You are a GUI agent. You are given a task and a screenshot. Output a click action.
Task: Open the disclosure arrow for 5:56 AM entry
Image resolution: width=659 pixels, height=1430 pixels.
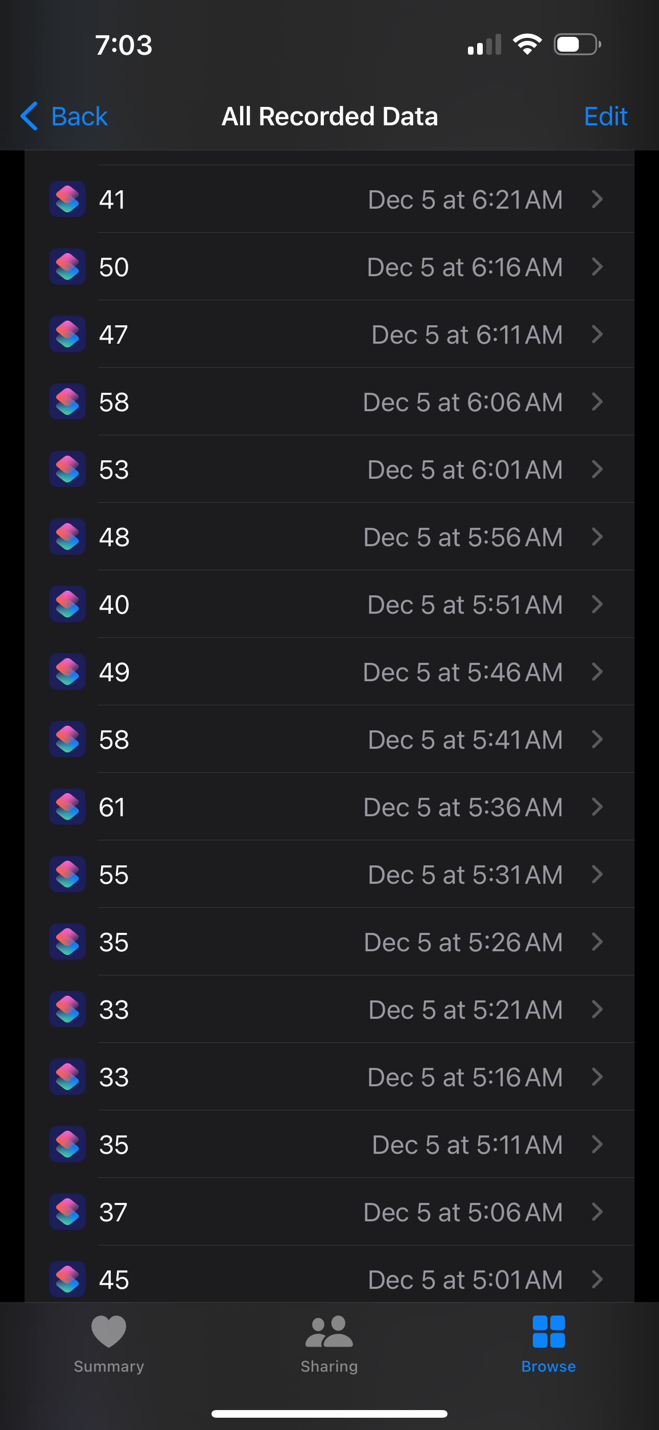[597, 537]
